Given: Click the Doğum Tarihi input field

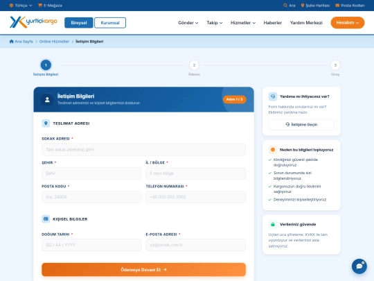Looking at the screenshot, I should 91,245.
